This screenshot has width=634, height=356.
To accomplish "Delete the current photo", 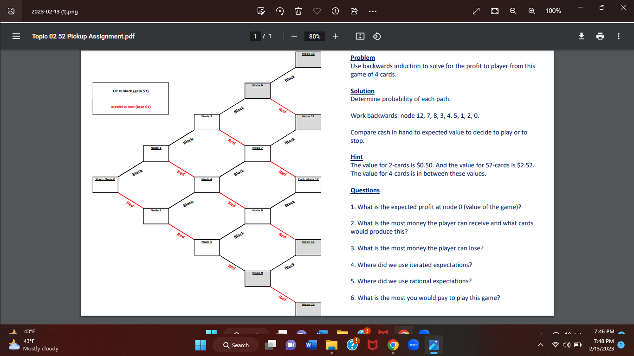I will (298, 11).
